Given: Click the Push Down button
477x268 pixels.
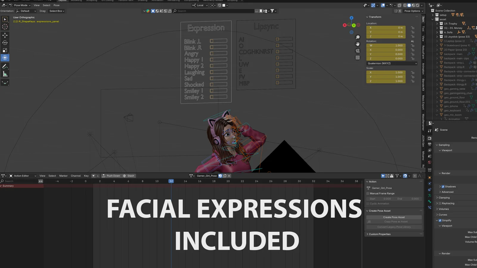Looking at the screenshot, I should tap(111, 176).
